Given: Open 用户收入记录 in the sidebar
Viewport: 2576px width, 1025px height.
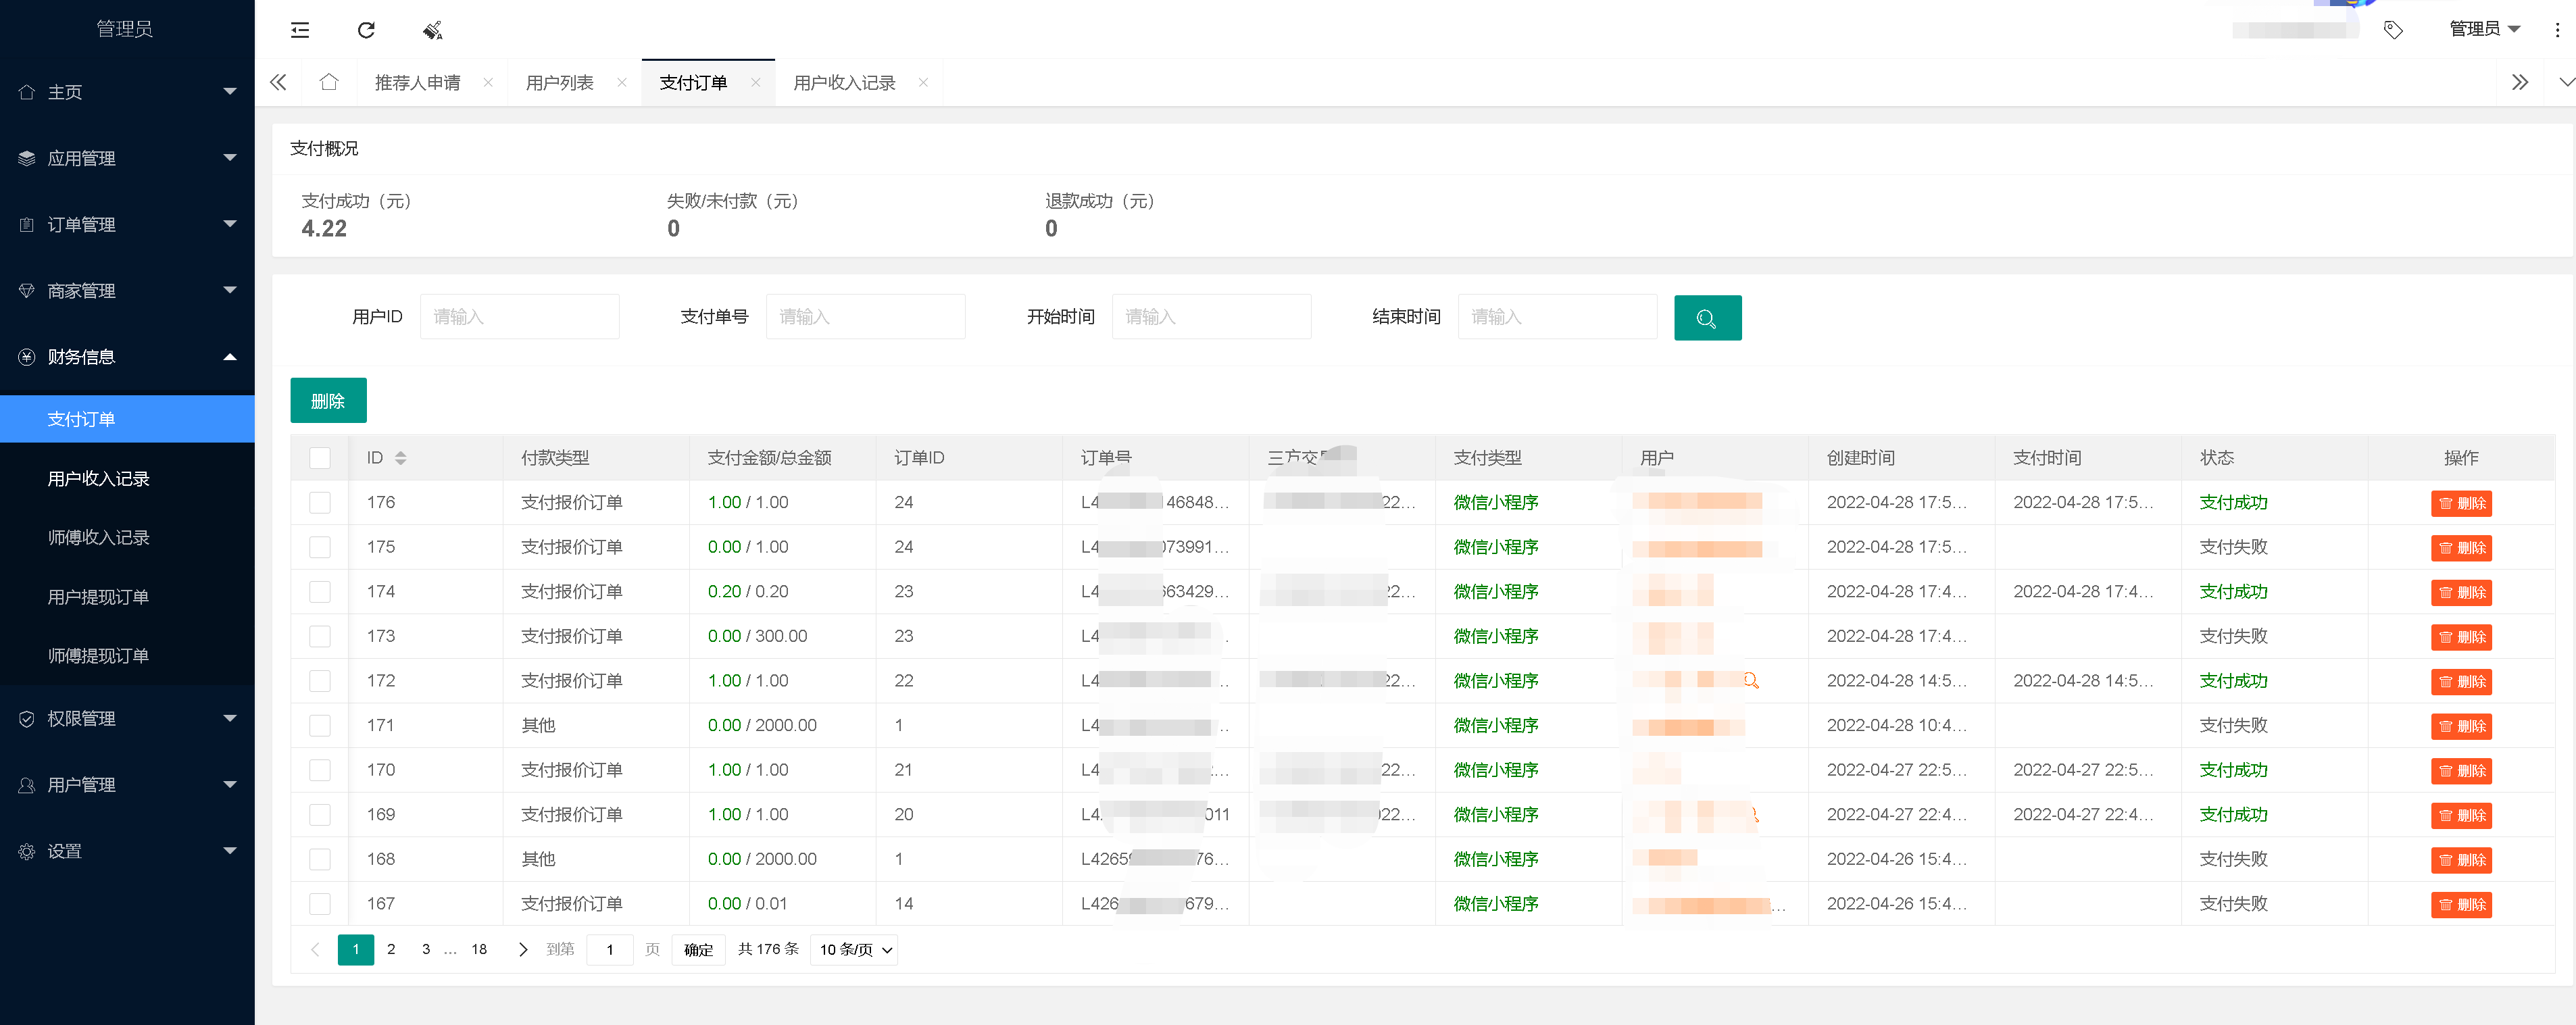Looking at the screenshot, I should [x=127, y=478].
